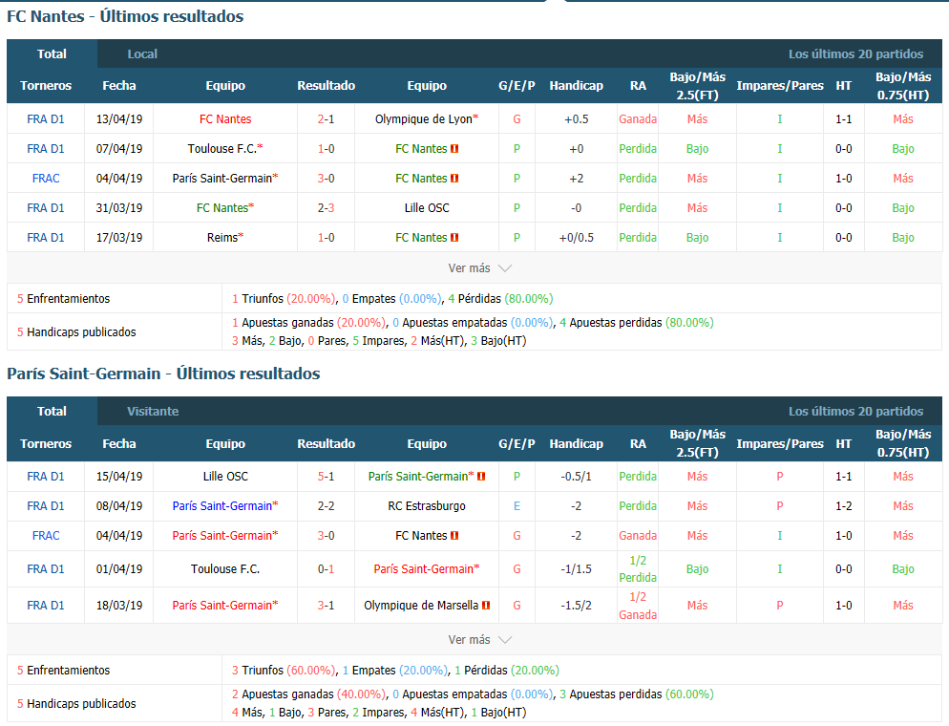Switch to the Visitante tab for París Saint-Germain
Screen dimensions: 949x726
click(153, 411)
